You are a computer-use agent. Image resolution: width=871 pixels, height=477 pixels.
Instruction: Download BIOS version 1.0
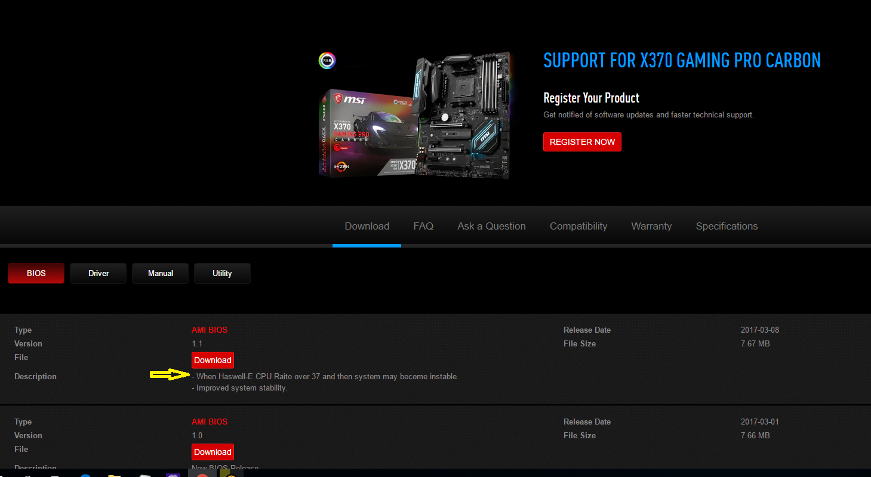[213, 452]
